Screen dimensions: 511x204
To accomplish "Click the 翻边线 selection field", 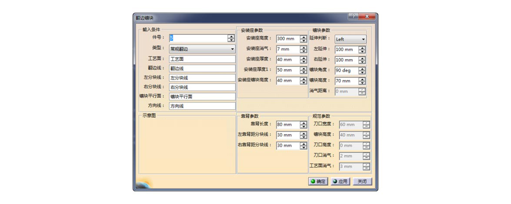I will [x=202, y=69].
